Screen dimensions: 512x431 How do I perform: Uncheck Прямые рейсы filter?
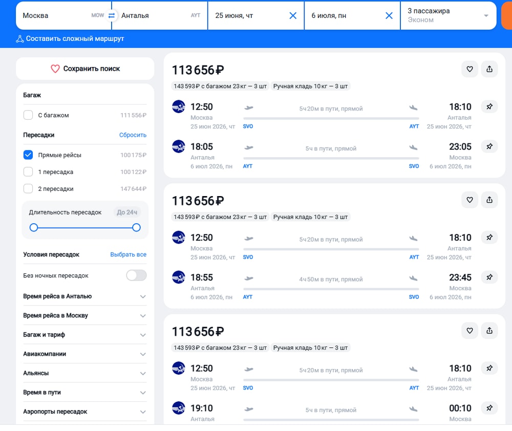pyautogui.click(x=29, y=155)
